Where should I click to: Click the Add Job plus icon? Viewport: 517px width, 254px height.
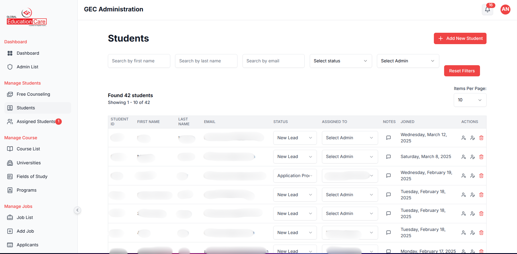[10, 231]
